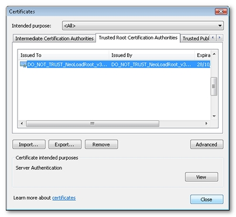The image size is (236, 217).
Task: Click the Import... button
Action: tap(29, 144)
